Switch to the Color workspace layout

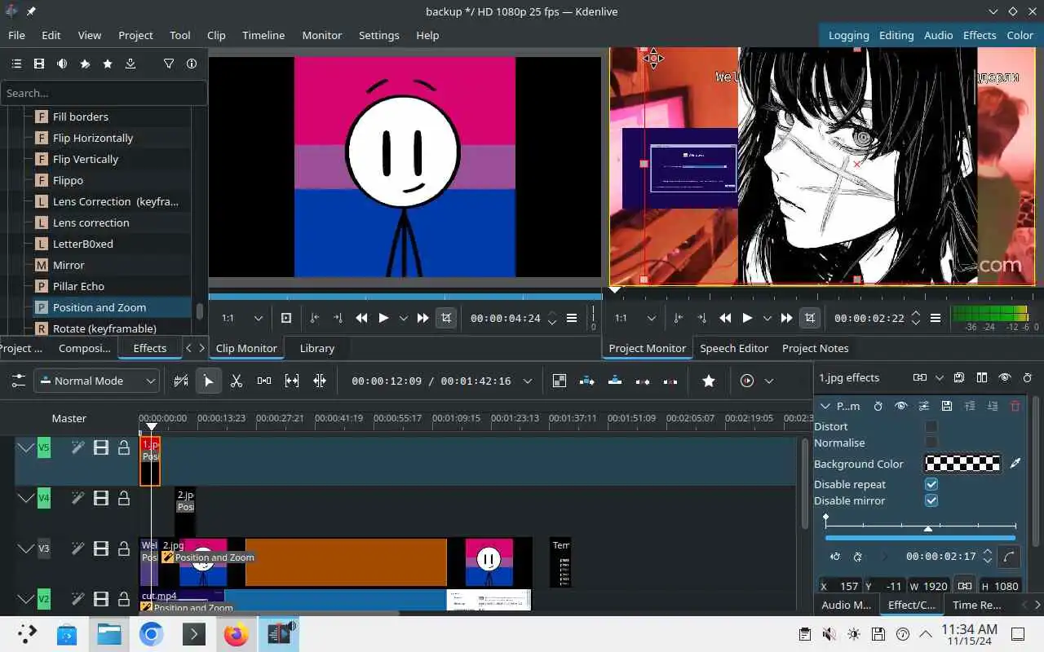(x=1020, y=35)
